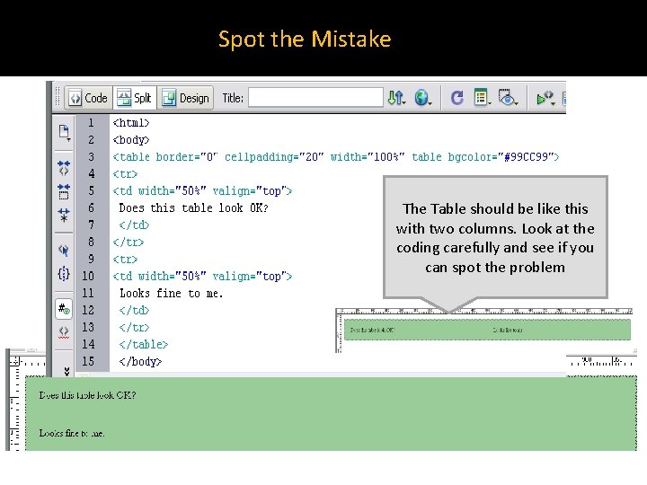Click line number 10 in gutter

coord(88,277)
